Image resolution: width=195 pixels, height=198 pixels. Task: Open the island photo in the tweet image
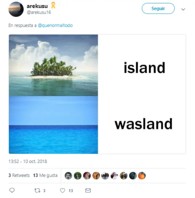(53, 65)
